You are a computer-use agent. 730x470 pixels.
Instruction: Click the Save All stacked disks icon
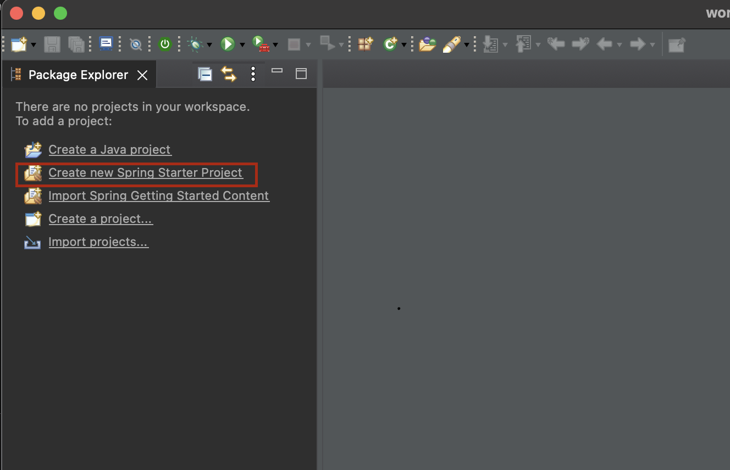tap(76, 44)
